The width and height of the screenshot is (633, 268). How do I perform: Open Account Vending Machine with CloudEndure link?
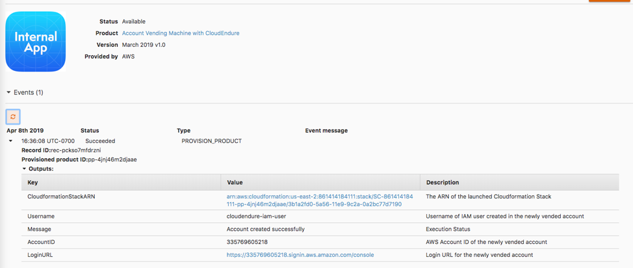pyautogui.click(x=181, y=33)
